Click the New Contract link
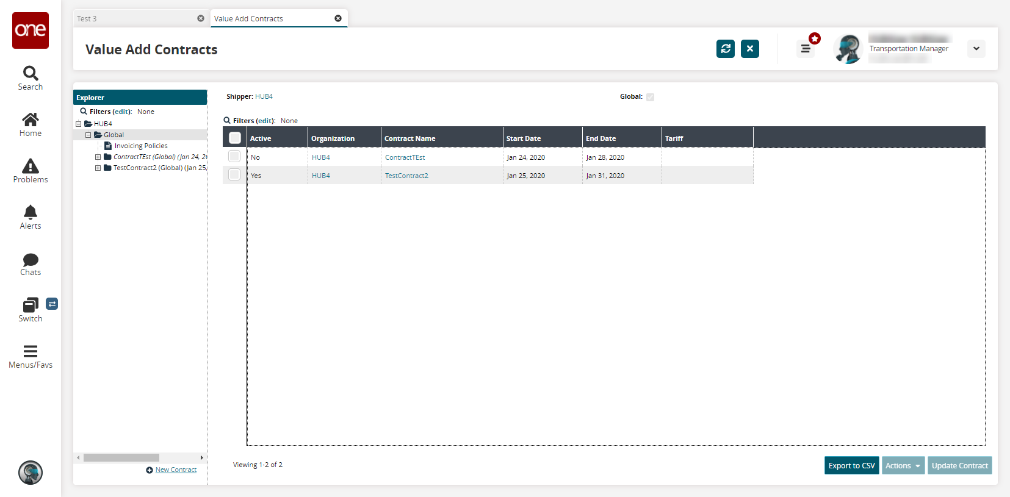The width and height of the screenshot is (1010, 497). (x=176, y=470)
